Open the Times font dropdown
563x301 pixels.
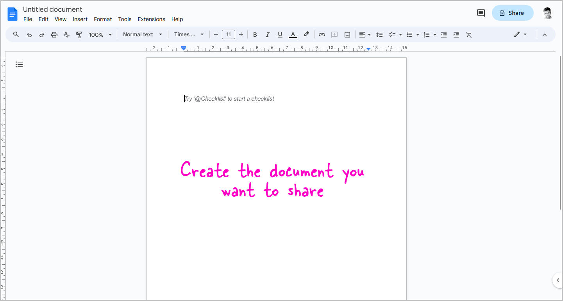tap(189, 34)
